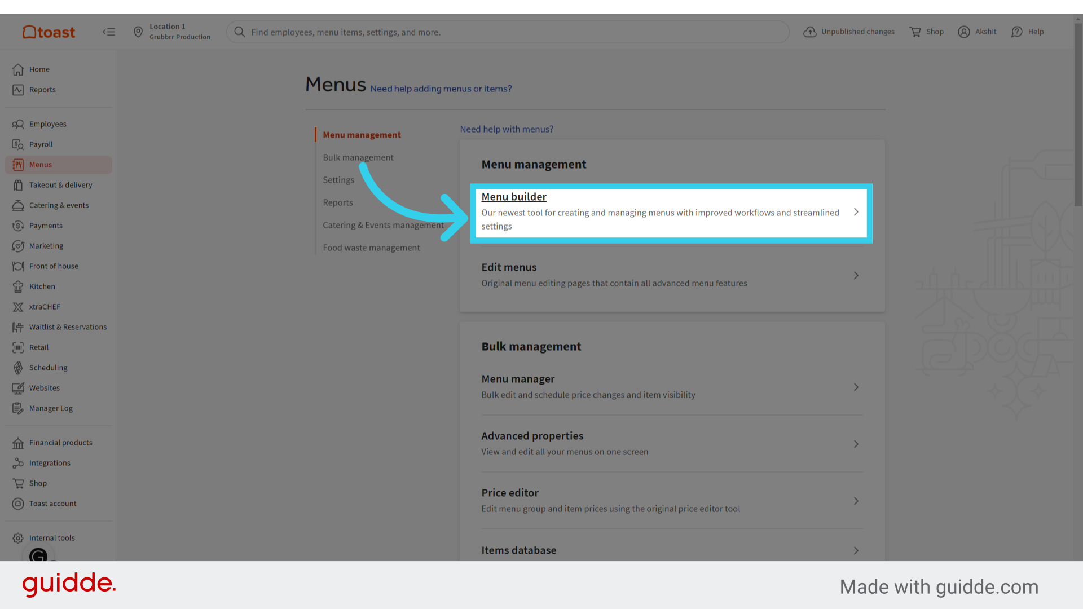
Task: Click the Shop cart icon in header
Action: 915,32
